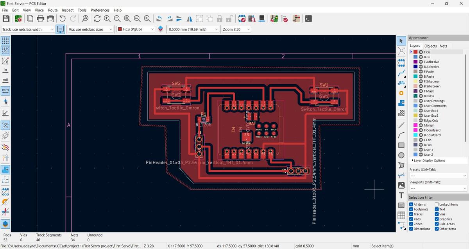
Task: Activate the Add footprint tool
Action: [401, 62]
